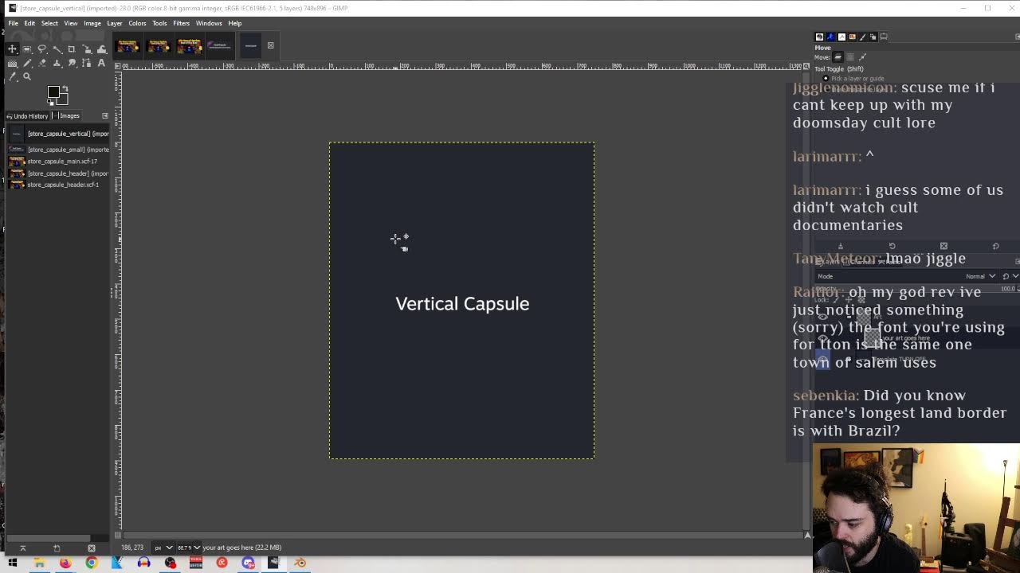Viewport: 1020px width, 573px height.
Task: Select the Crop tool
Action: pyautogui.click(x=72, y=49)
